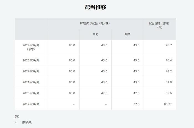Select the 76.4 payout ratio cell
The image size is (194, 128).
point(169,60)
